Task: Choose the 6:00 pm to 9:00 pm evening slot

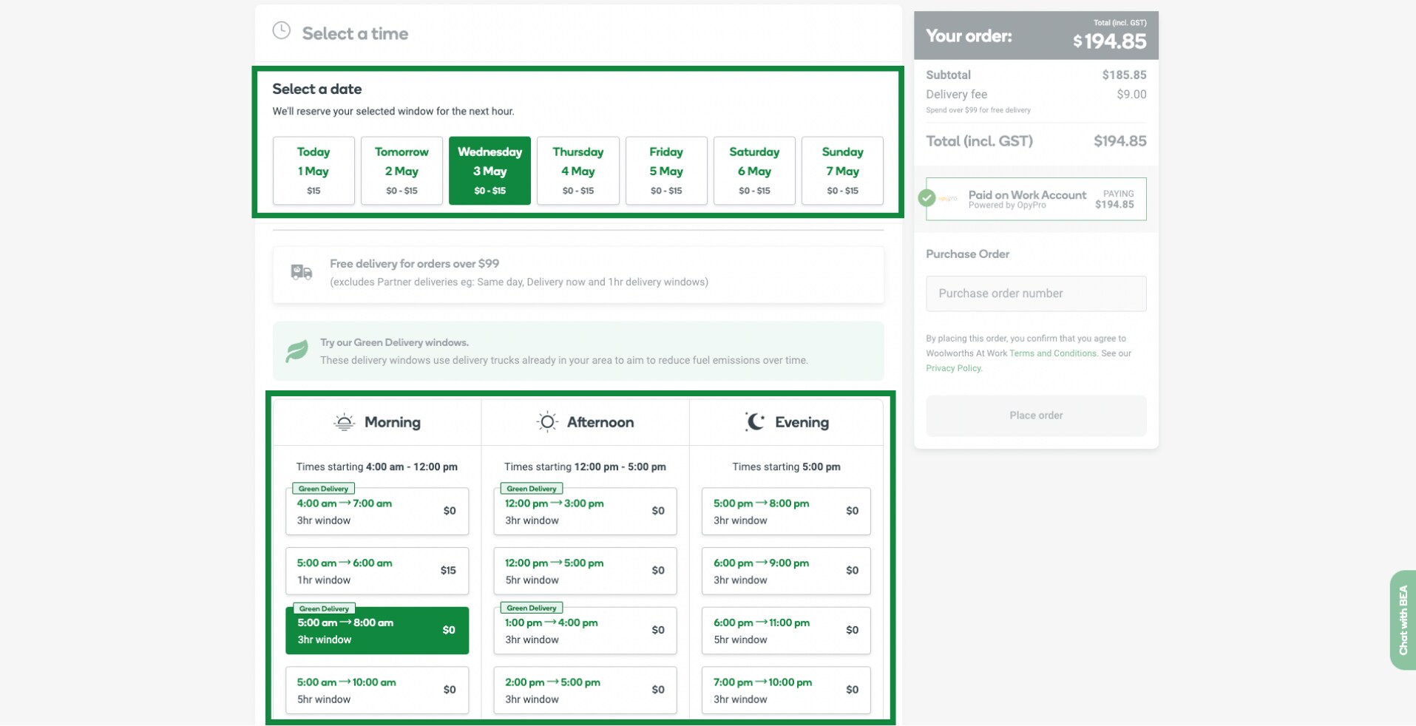Action: coord(785,571)
